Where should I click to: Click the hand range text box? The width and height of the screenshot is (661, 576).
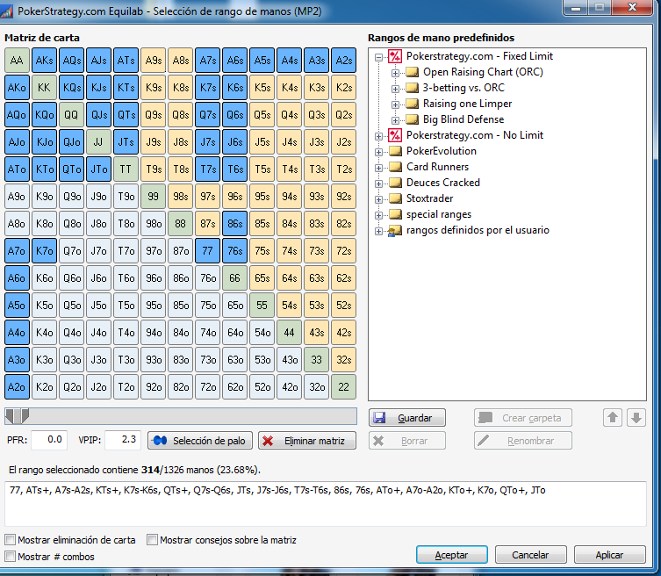(x=326, y=503)
